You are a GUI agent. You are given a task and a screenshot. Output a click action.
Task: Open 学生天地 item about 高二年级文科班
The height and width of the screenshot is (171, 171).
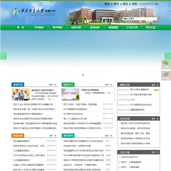point(135,123)
